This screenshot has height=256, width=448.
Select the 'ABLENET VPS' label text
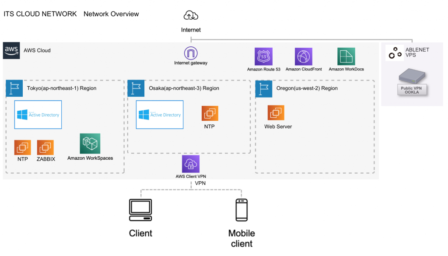tap(417, 52)
